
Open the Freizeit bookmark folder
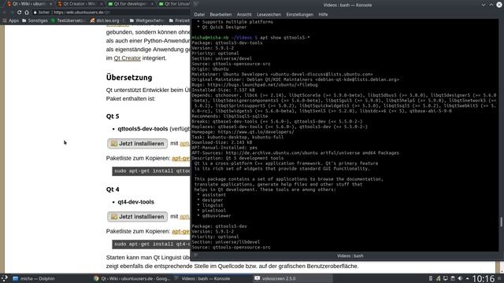[180, 20]
